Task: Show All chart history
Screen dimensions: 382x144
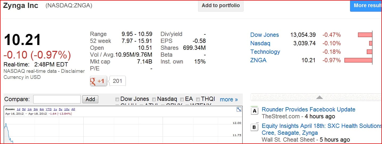Action: point(73,109)
